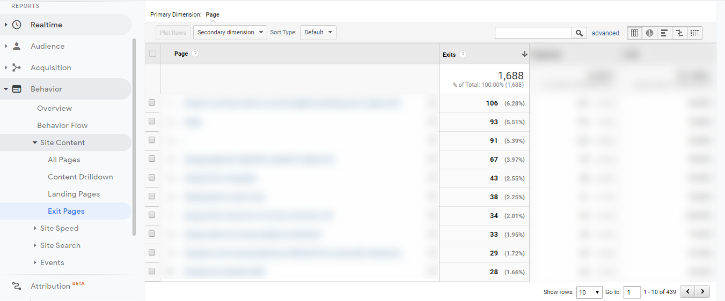
Task: Check the row with 106 exits
Action: click(152, 102)
